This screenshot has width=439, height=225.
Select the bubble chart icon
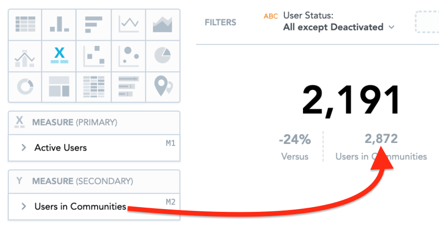point(128,56)
